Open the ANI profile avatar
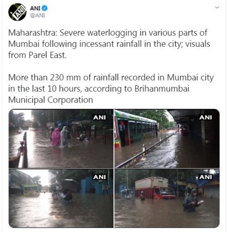 (17, 12)
